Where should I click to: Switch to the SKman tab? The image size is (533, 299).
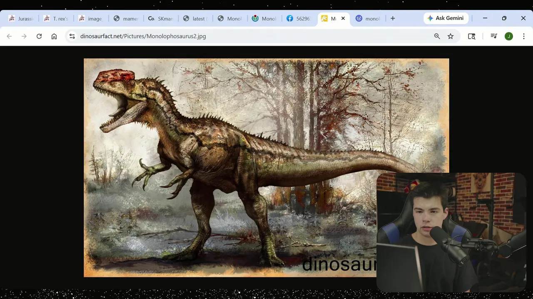[x=160, y=19]
